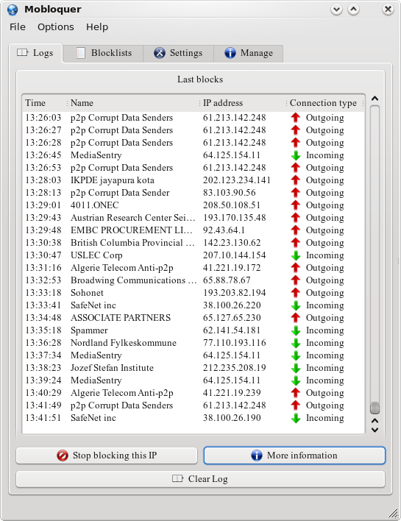Screen dimensions: 401x521
Task: Clear the log with Clear Log button
Action: pos(200,479)
